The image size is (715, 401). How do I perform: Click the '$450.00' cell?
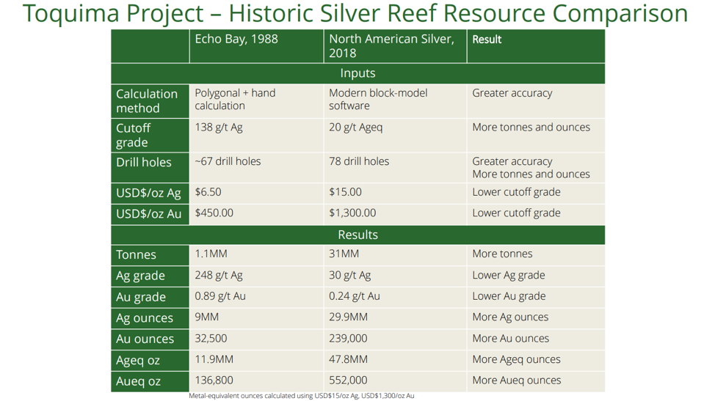(x=256, y=214)
